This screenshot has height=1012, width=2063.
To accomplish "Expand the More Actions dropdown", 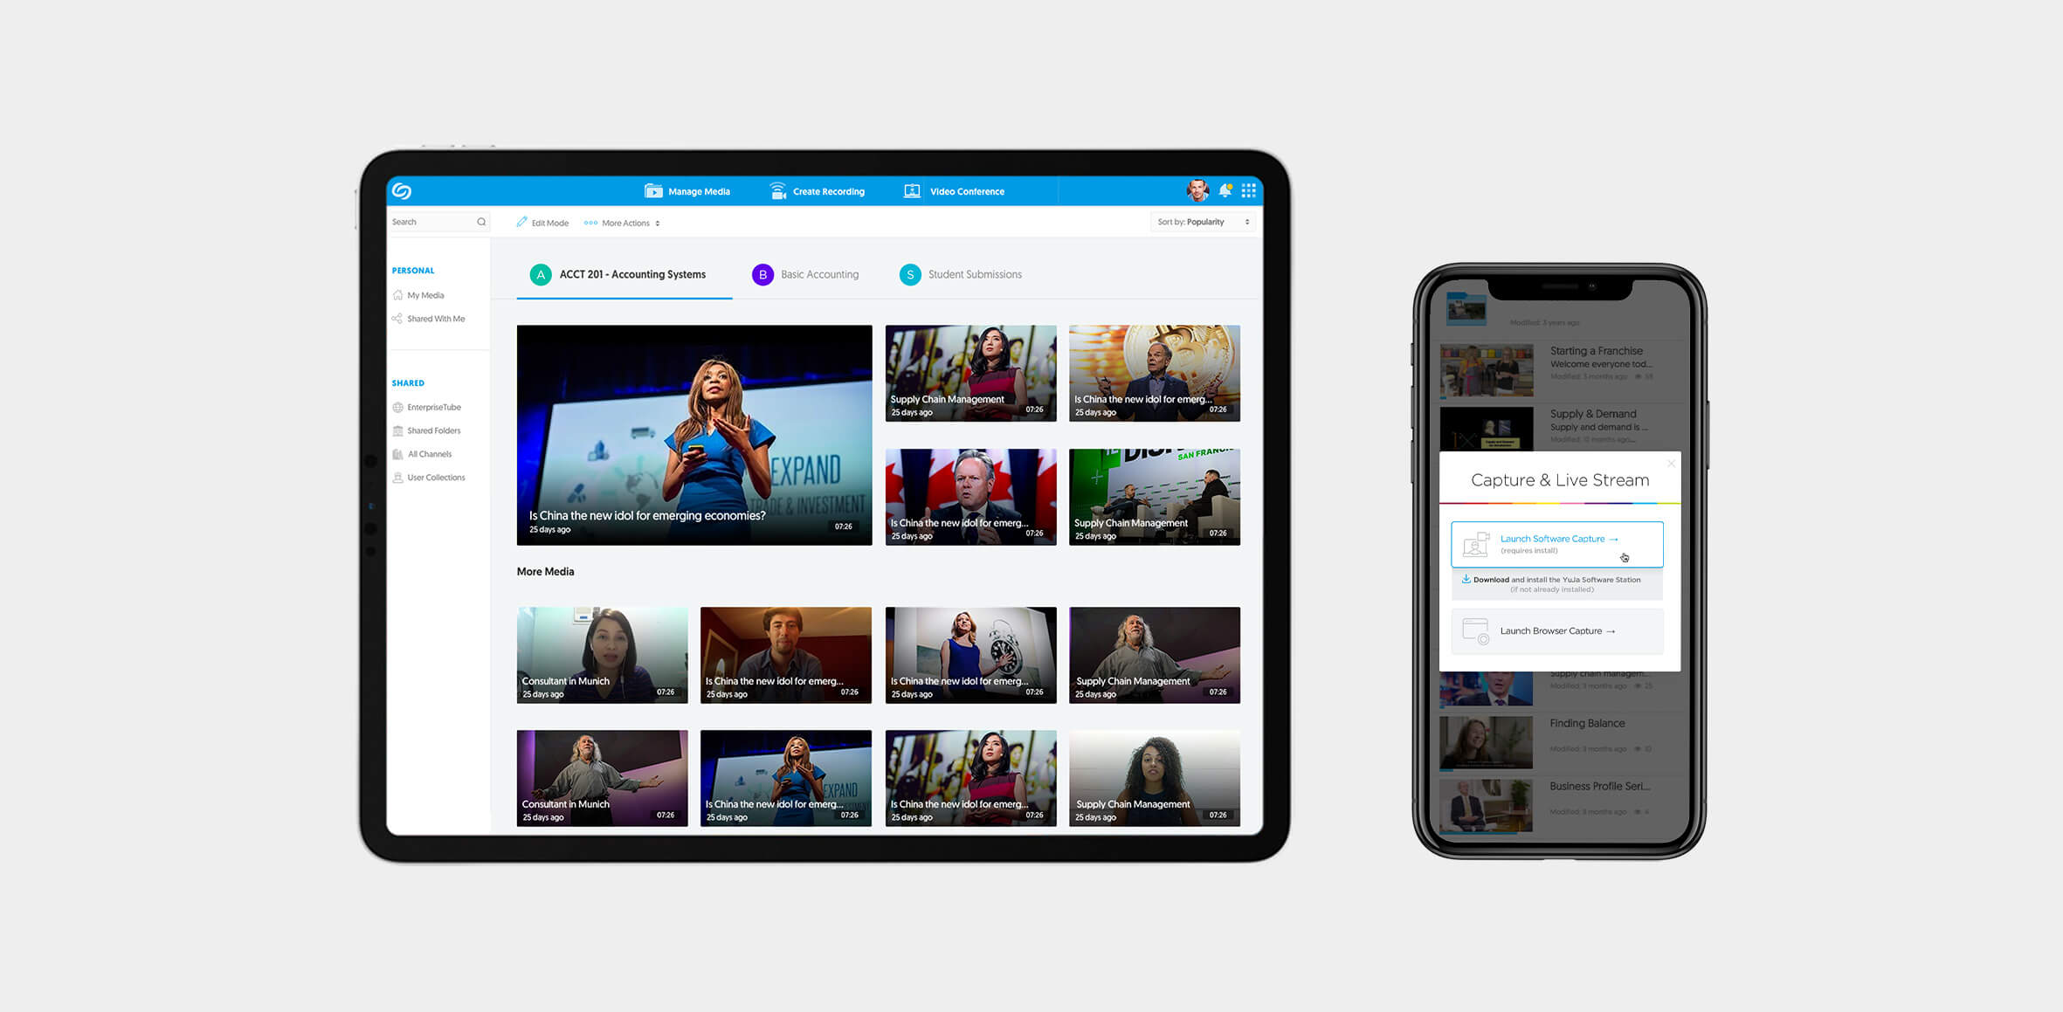I will 622,223.
